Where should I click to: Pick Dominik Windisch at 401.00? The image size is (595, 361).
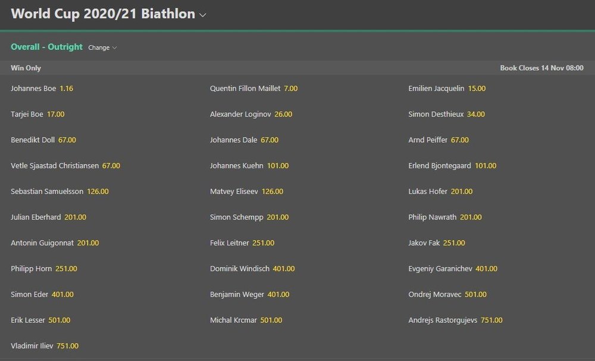pos(284,269)
